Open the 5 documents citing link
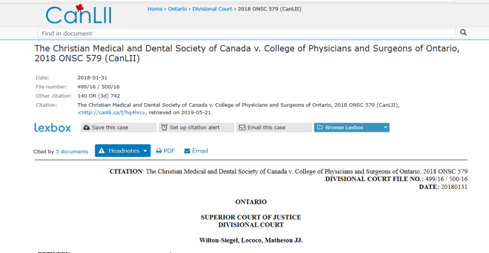 (72, 151)
